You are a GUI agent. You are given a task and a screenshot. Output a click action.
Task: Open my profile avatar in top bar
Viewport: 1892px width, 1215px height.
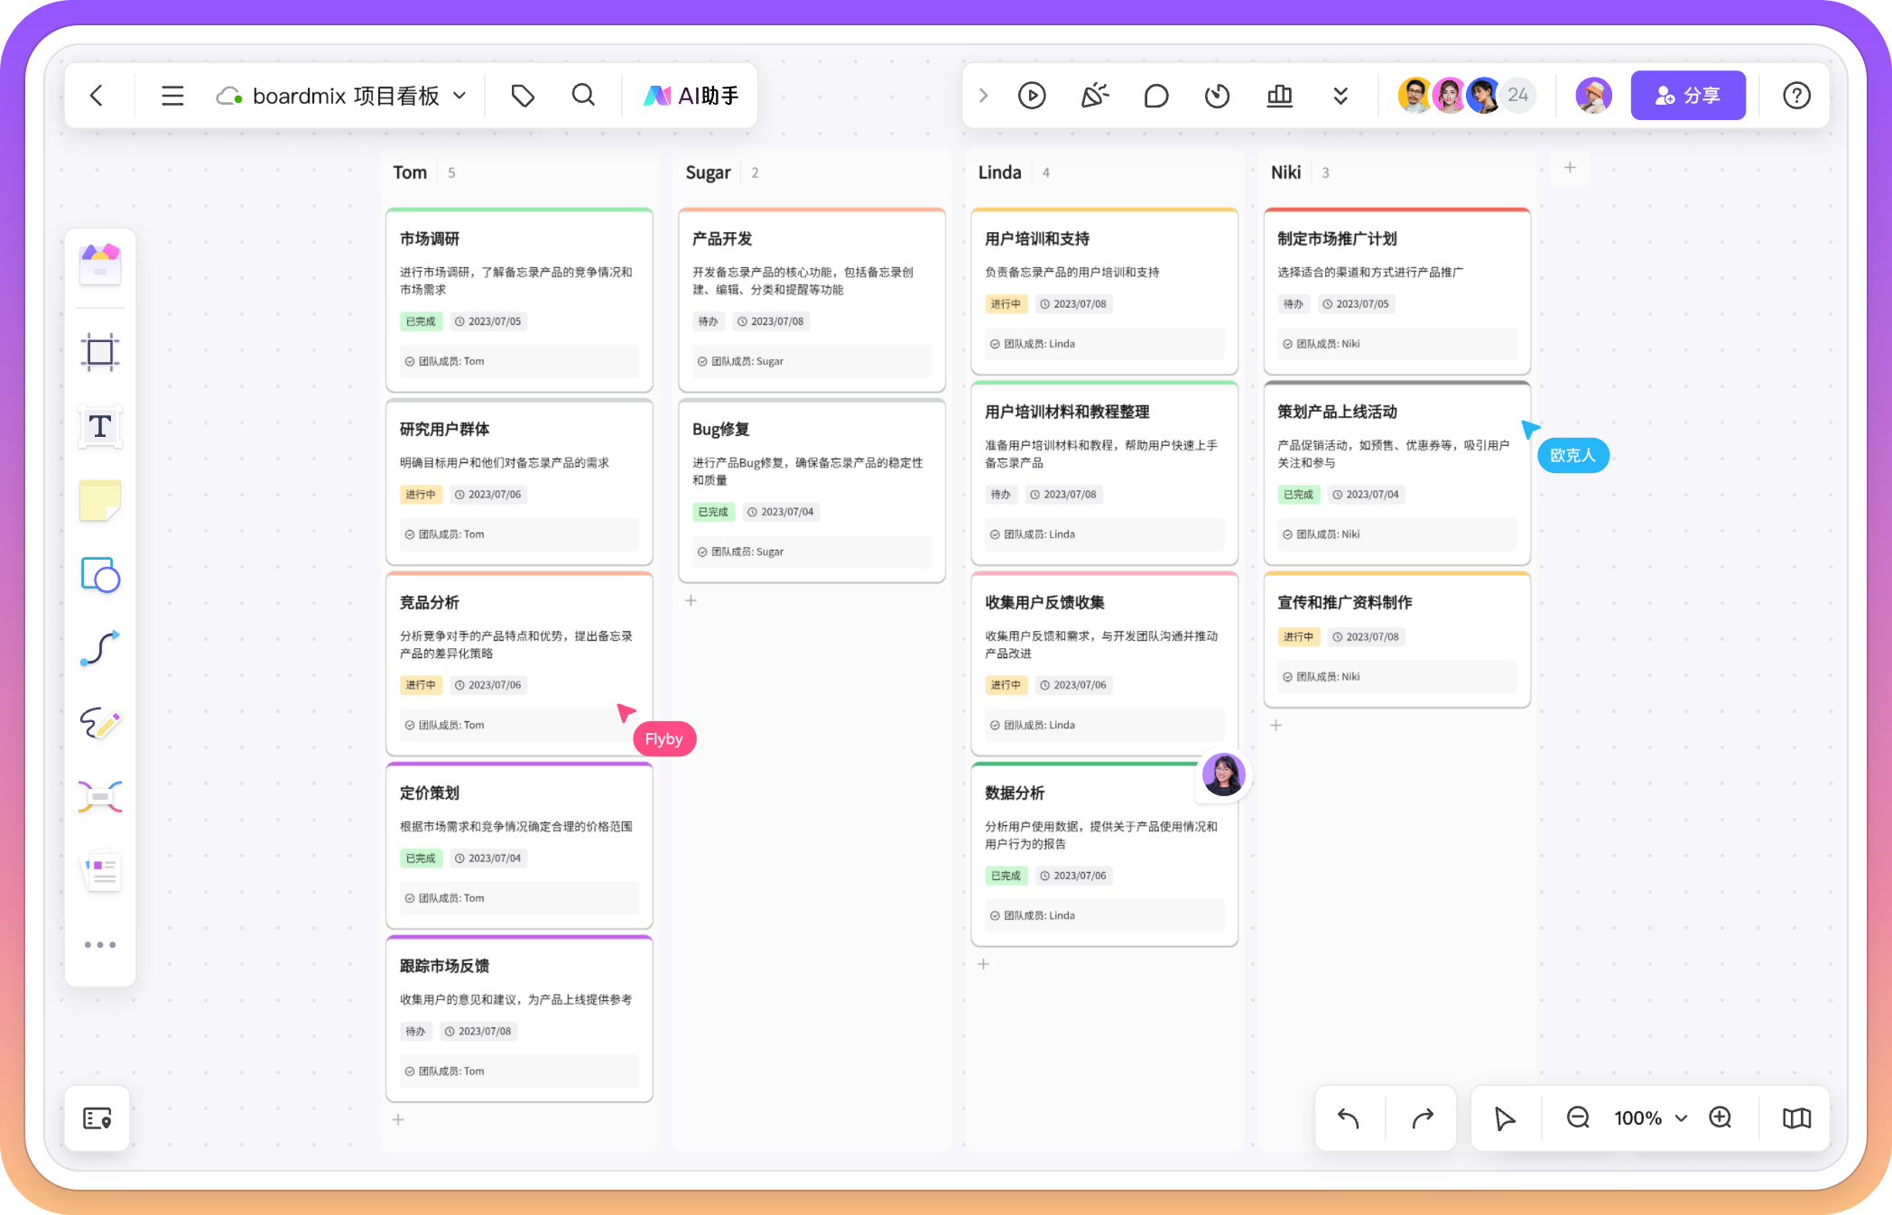click(x=1593, y=95)
